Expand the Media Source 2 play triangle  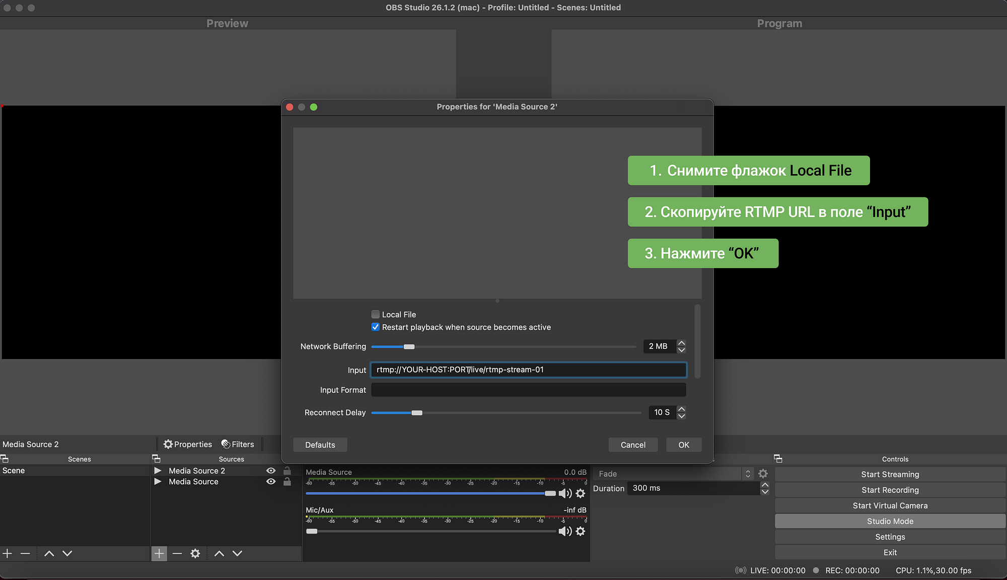coord(158,470)
